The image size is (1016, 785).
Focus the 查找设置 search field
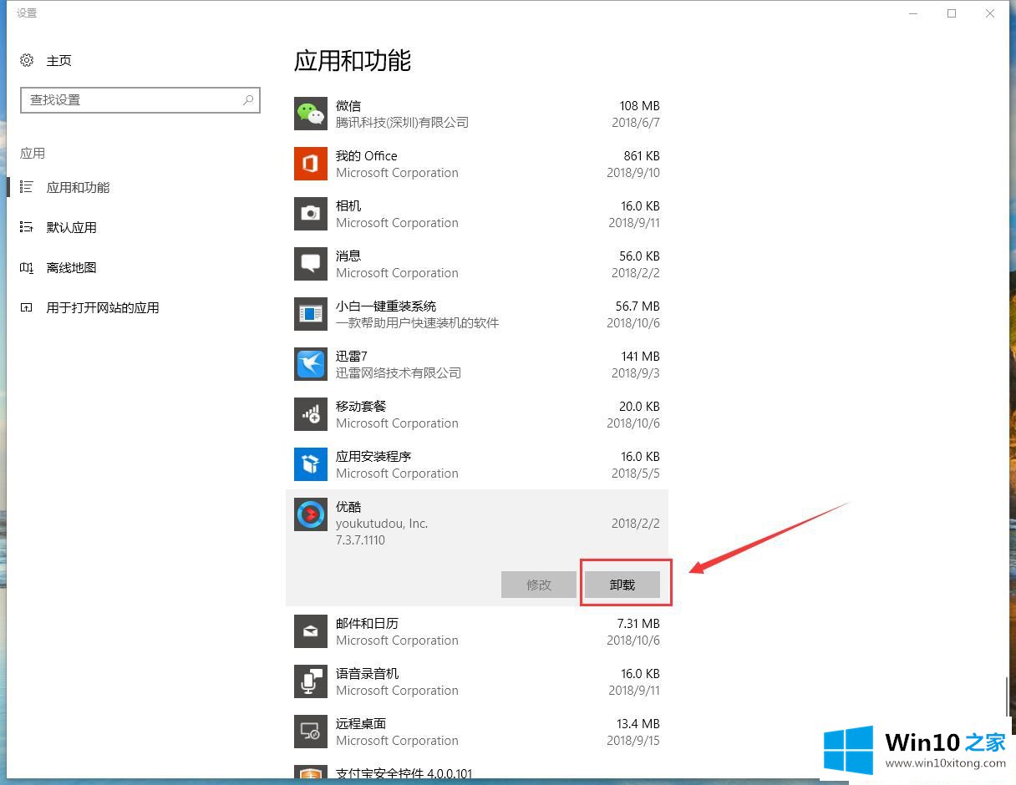point(140,99)
